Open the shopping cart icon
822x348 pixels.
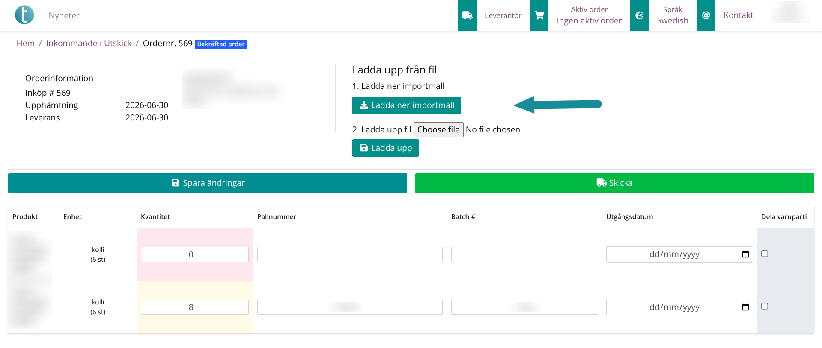click(539, 15)
